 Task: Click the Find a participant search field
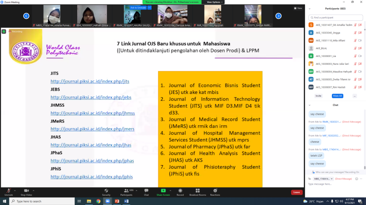[x=336, y=17]
